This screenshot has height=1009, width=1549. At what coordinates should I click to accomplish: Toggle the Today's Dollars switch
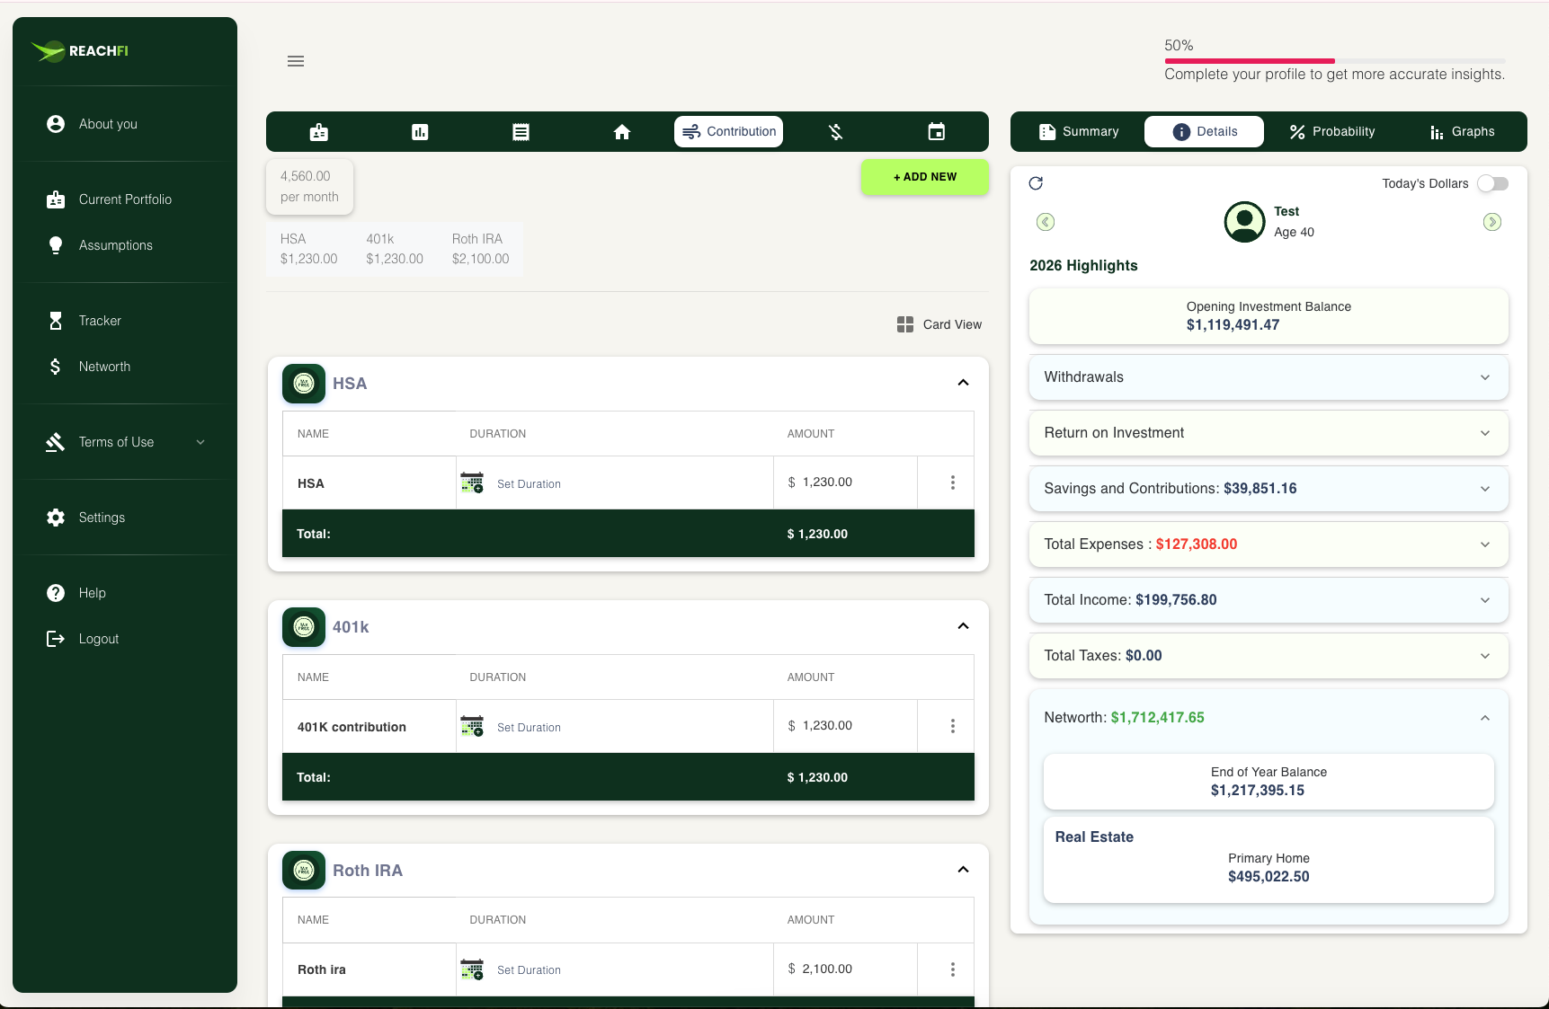pos(1492,183)
